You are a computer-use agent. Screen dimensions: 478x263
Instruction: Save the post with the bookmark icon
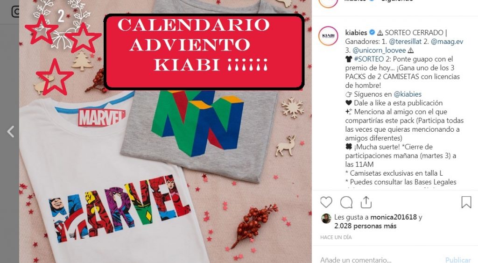(x=466, y=202)
